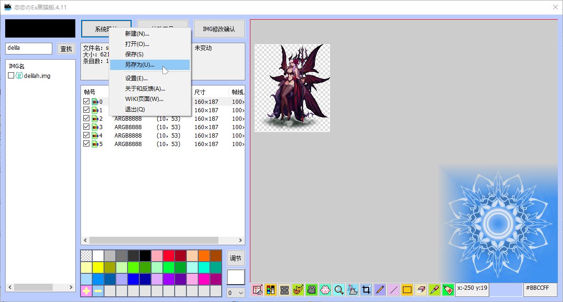Click the 帧号 column header
Screen dimensions: 563x302
89,92
